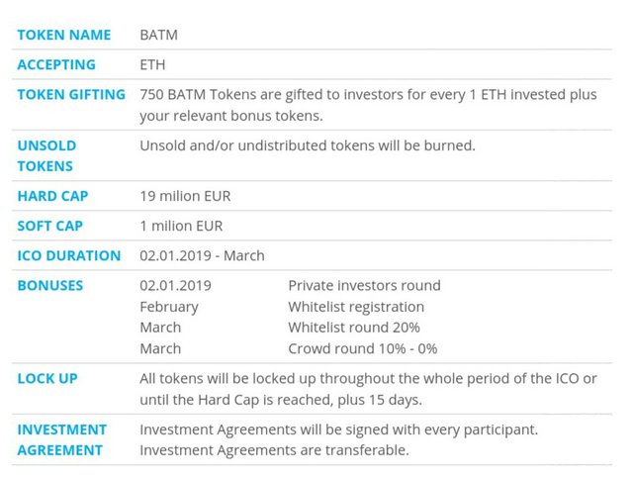Click the INVESTMENT AGREEMENT label
The height and width of the screenshot is (477, 633).
tap(61, 439)
